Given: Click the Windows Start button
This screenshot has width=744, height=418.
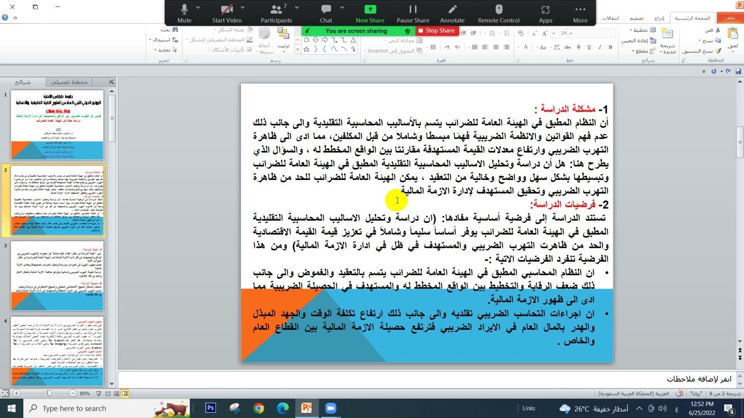Looking at the screenshot, I should [12, 408].
